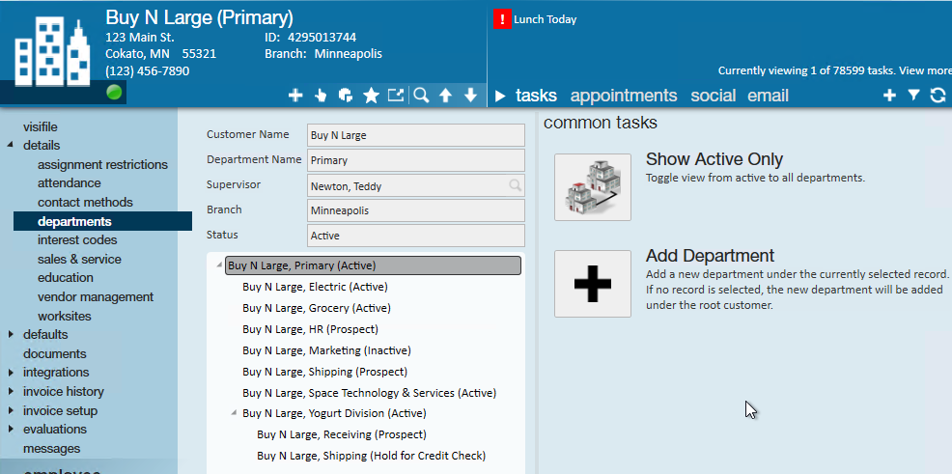
Task: Click the star favorite icon
Action: point(371,96)
